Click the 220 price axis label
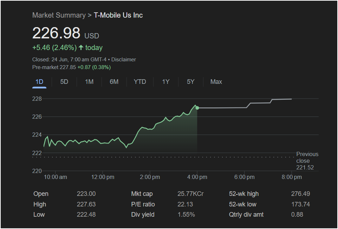The width and height of the screenshot is (338, 229). pyautogui.click(x=37, y=171)
